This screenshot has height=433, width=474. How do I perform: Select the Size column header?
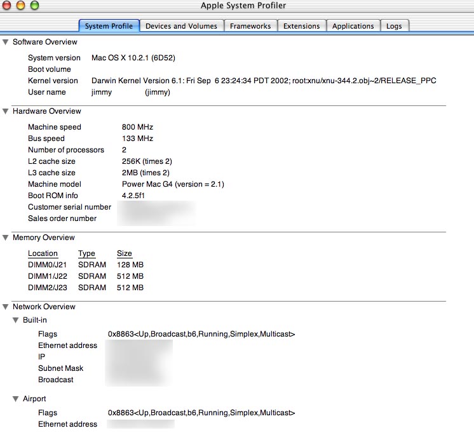pyautogui.click(x=125, y=253)
